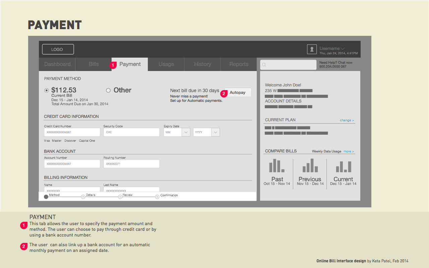Open the Dashboard tab
The image size is (429, 268).
[x=57, y=64]
